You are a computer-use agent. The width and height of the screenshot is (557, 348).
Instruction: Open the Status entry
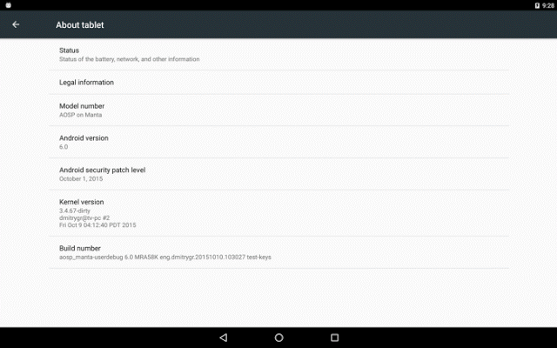278,54
